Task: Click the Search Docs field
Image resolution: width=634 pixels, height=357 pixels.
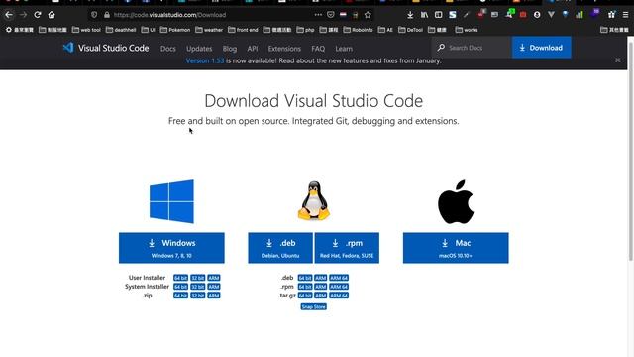Action: pos(472,48)
